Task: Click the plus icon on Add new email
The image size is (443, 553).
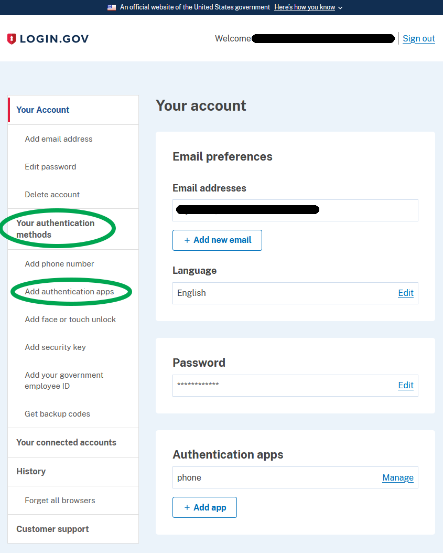Action: pos(187,240)
